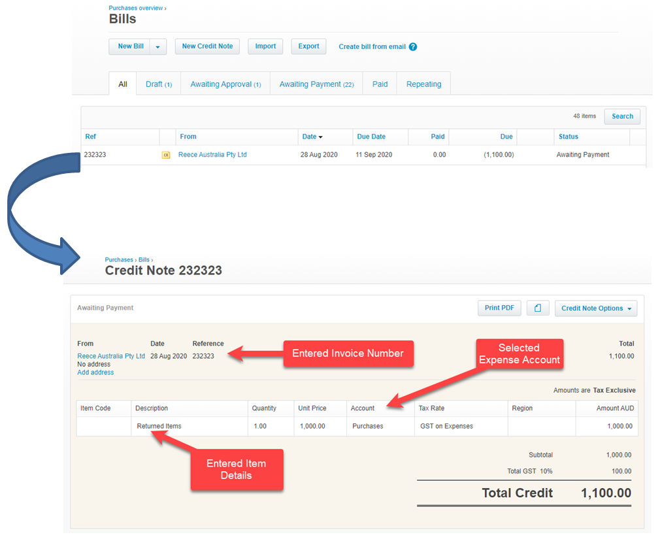660x541 pixels.
Task: Go to the Paid tab
Action: click(380, 84)
